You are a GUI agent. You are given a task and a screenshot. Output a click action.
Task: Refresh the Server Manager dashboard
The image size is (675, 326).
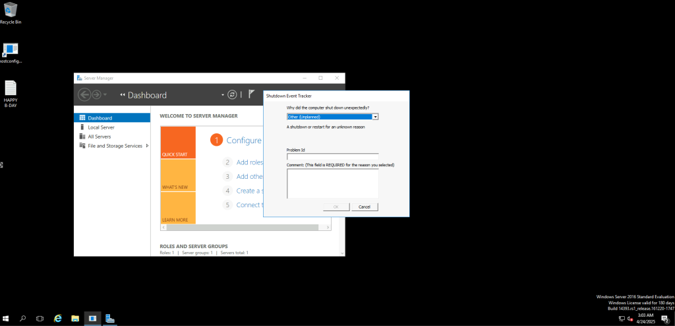coord(232,95)
